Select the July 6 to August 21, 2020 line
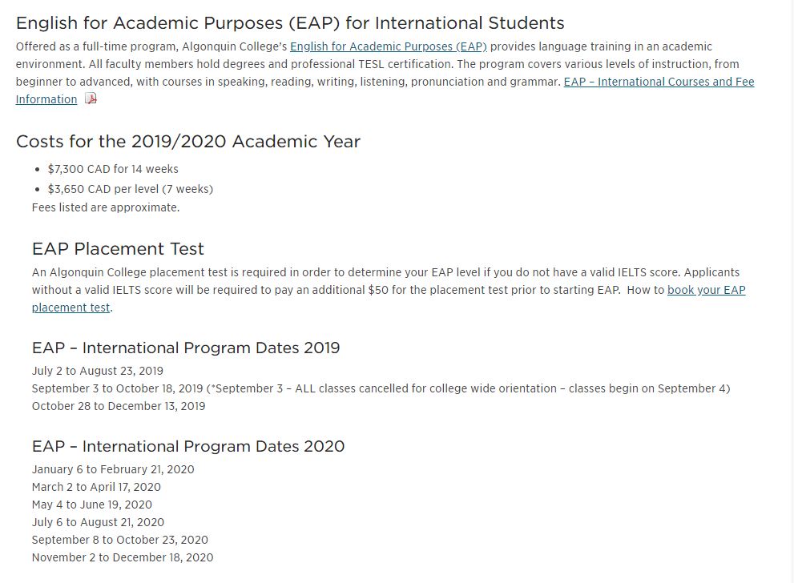This screenshot has height=583, width=794. (x=96, y=522)
